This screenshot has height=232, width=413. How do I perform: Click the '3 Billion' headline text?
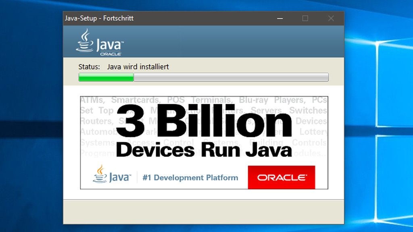(204, 121)
